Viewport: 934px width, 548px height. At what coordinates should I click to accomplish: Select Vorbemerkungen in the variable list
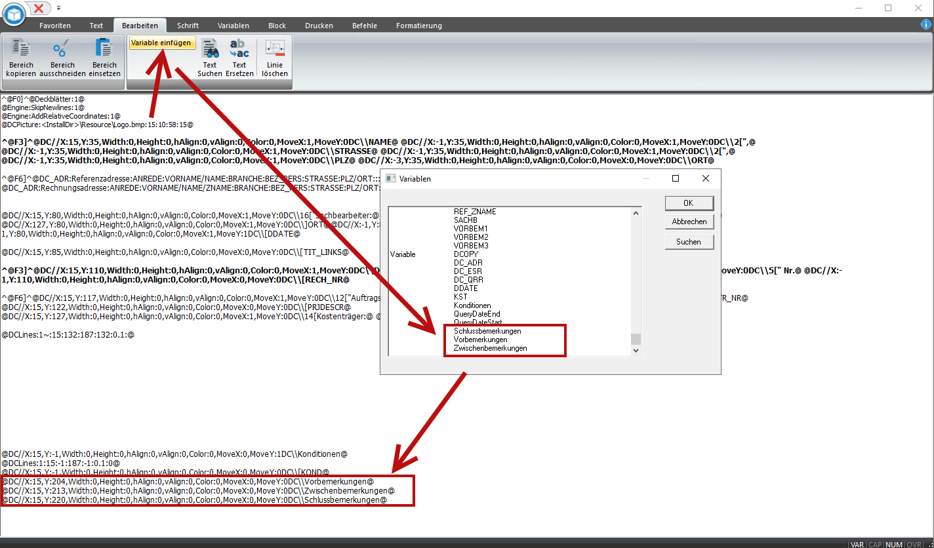point(480,340)
